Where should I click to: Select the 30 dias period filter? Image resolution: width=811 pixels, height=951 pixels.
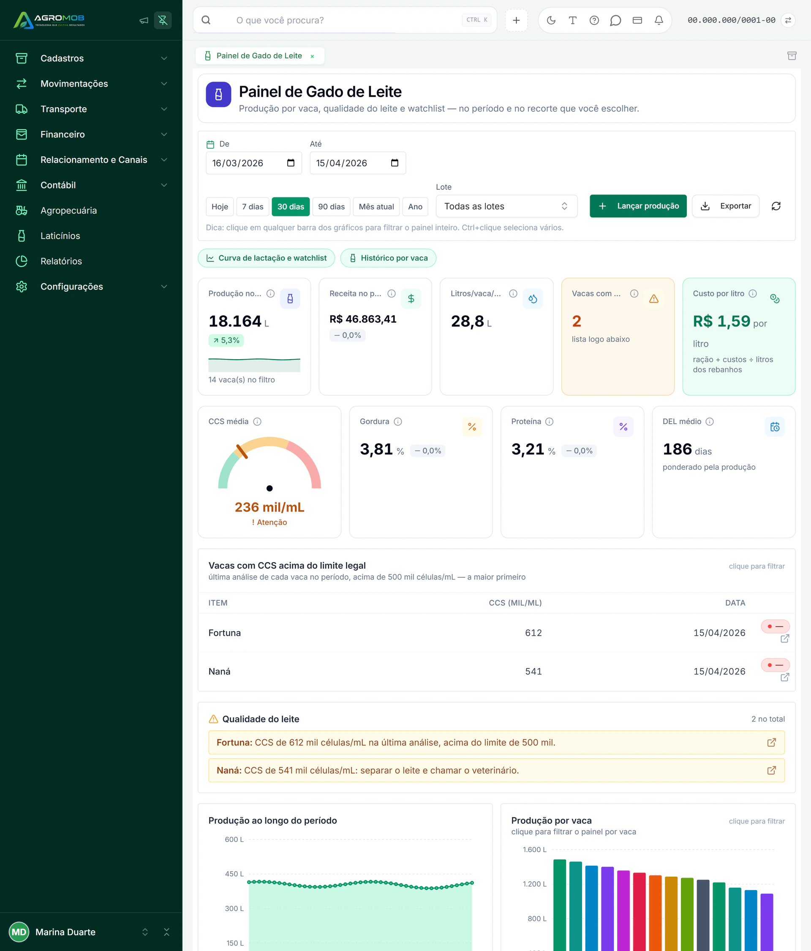[x=291, y=207]
